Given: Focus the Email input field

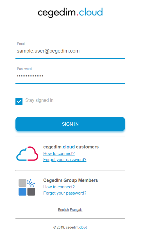Looking at the screenshot, I should 70,51.
